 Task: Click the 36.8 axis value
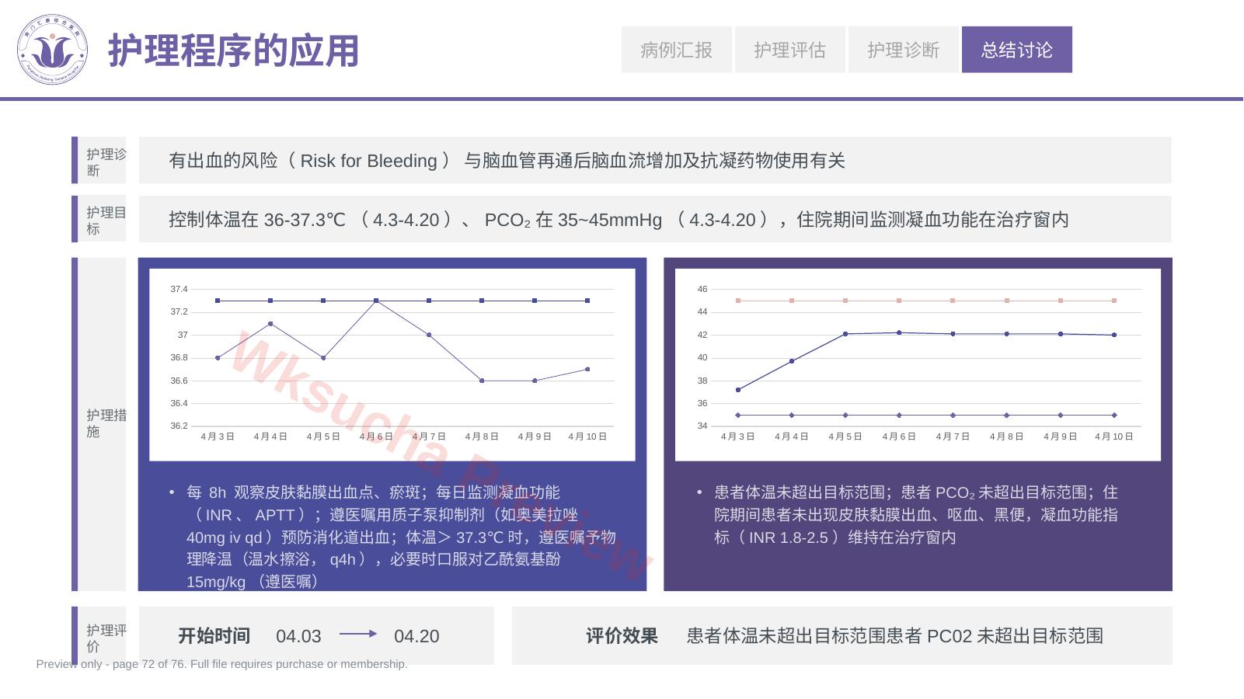[x=179, y=357]
